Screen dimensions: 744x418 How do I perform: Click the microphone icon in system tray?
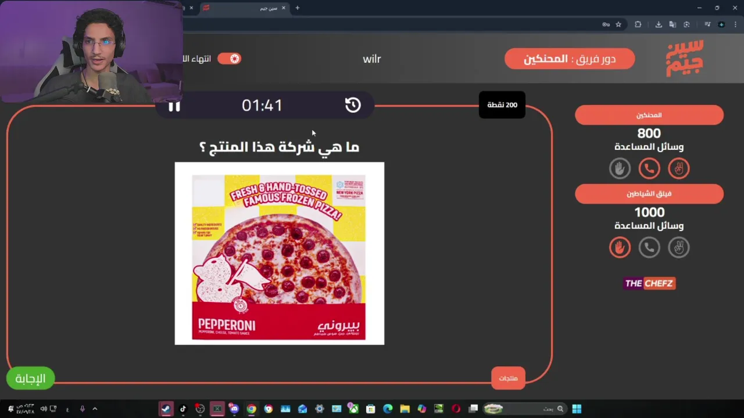(x=82, y=409)
